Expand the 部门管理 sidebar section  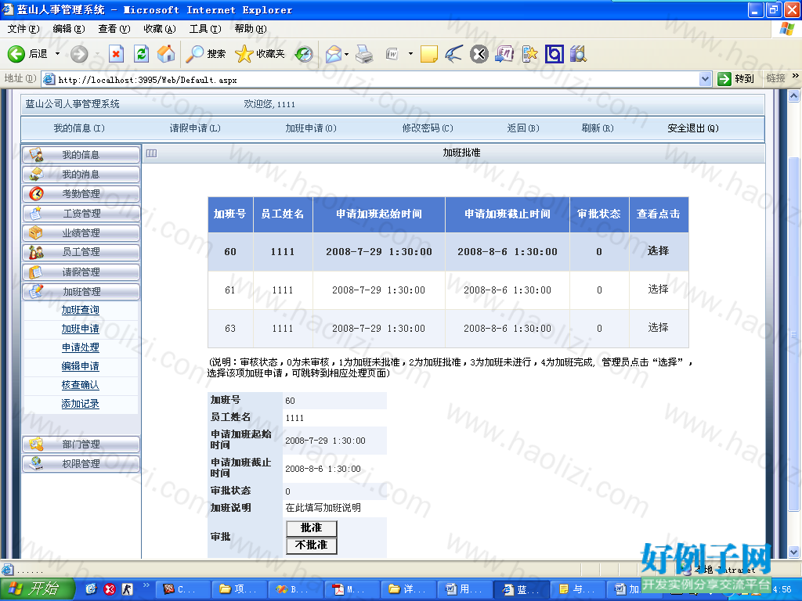click(x=81, y=444)
